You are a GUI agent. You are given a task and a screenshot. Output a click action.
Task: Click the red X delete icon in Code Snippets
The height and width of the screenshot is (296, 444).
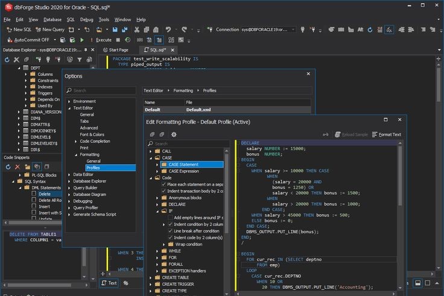17,166
